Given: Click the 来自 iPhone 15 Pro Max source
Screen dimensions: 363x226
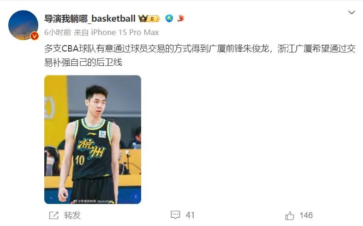Looking at the screenshot, I should (x=116, y=32).
